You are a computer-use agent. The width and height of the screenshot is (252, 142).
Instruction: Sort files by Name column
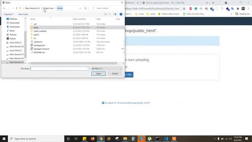pos(33,19)
